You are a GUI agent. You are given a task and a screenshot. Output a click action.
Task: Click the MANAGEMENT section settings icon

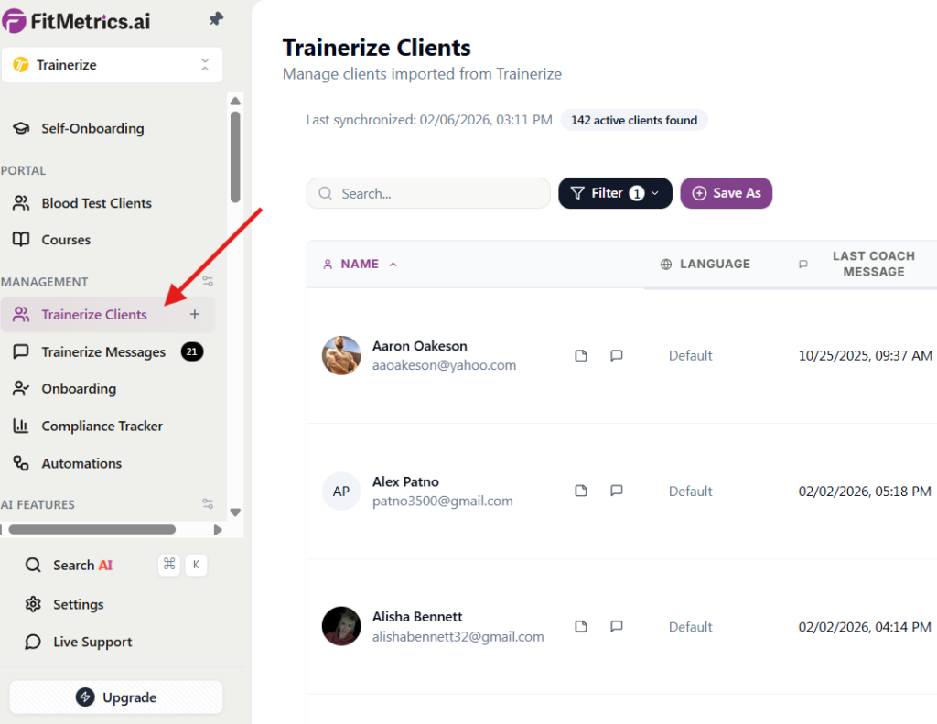pyautogui.click(x=208, y=282)
